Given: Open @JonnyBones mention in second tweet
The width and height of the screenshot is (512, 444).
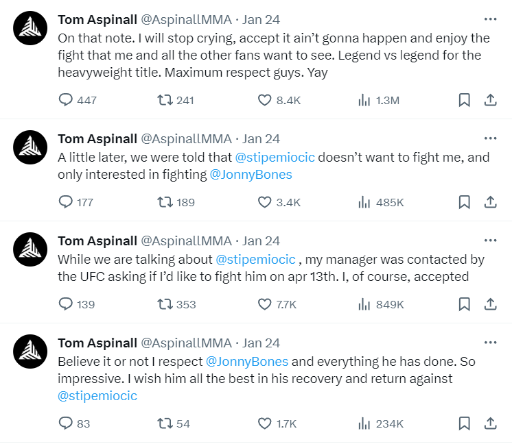Looking at the screenshot, I should 251,175.
